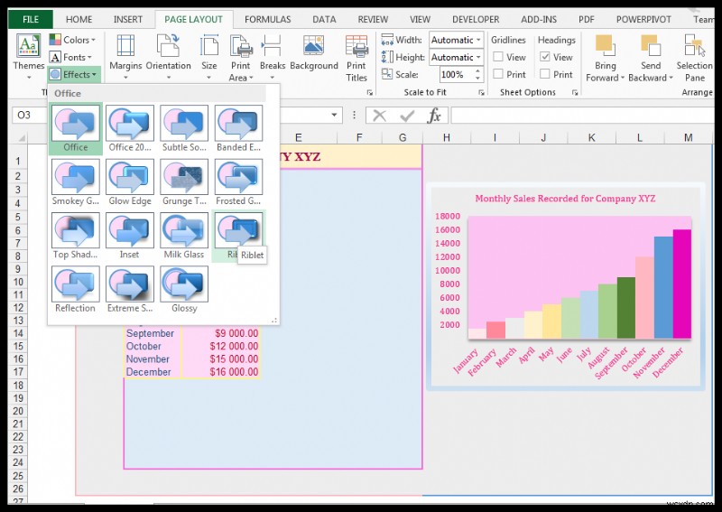
Task: Click the Name Box showing O3
Action: pos(29,115)
